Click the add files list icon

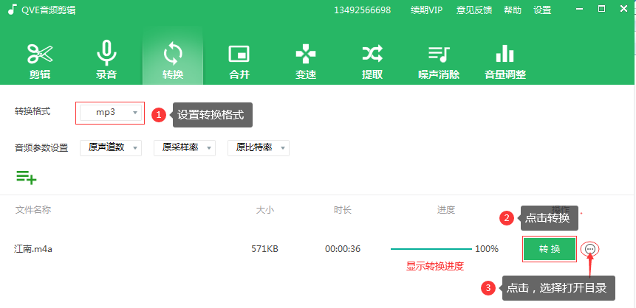click(26, 177)
